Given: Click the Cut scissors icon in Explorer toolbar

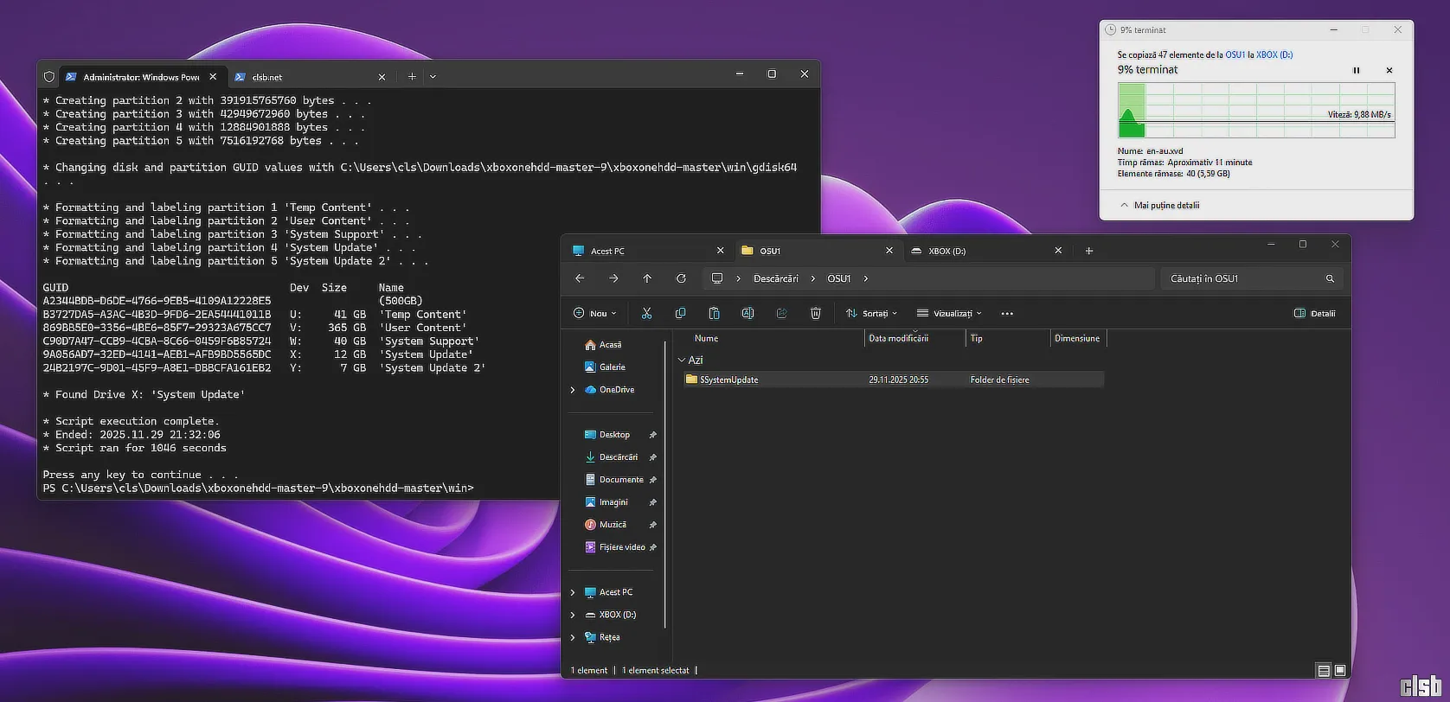Looking at the screenshot, I should (x=646, y=313).
